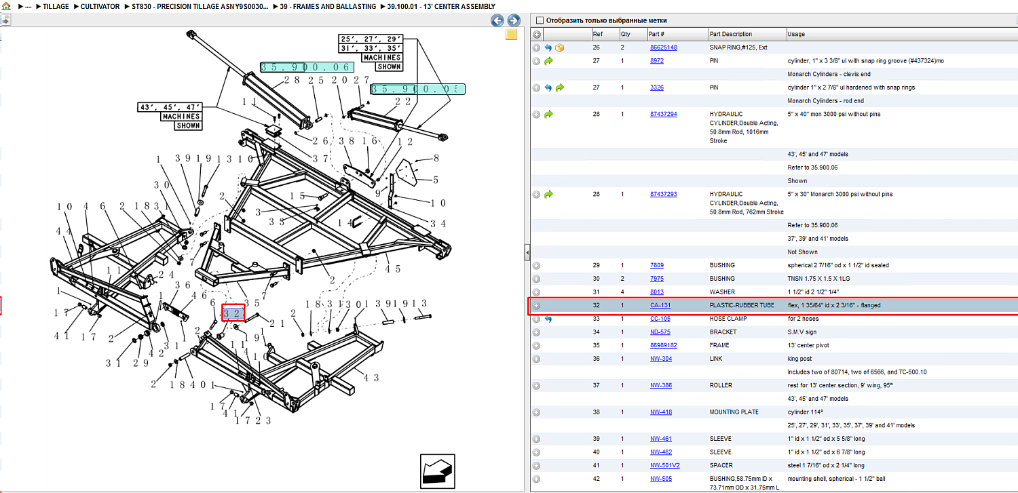Viewport: 1018px width, 493px height.
Task: Navigate to the next diagram with forward arrow
Action: tap(514, 21)
